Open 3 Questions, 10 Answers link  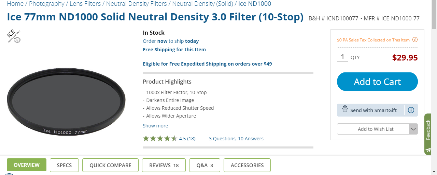[x=236, y=139]
